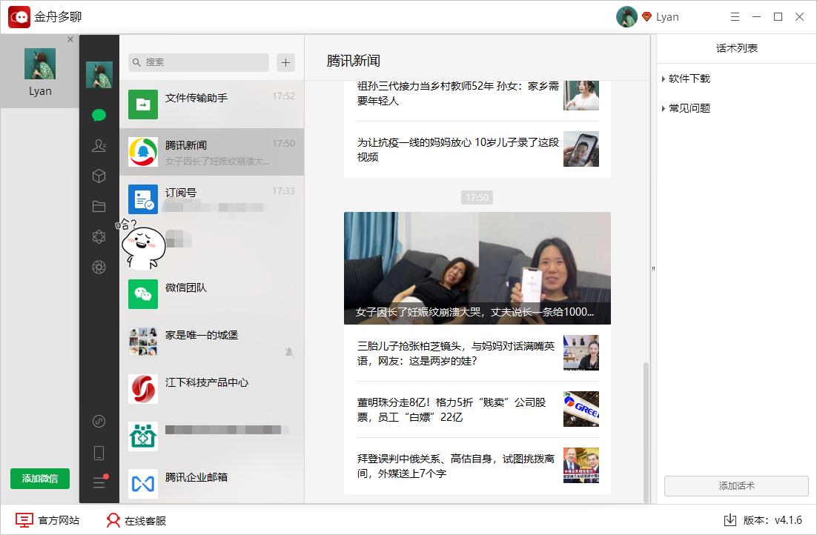
Task: Open the more menu with red dot indicator
Action: (99, 482)
